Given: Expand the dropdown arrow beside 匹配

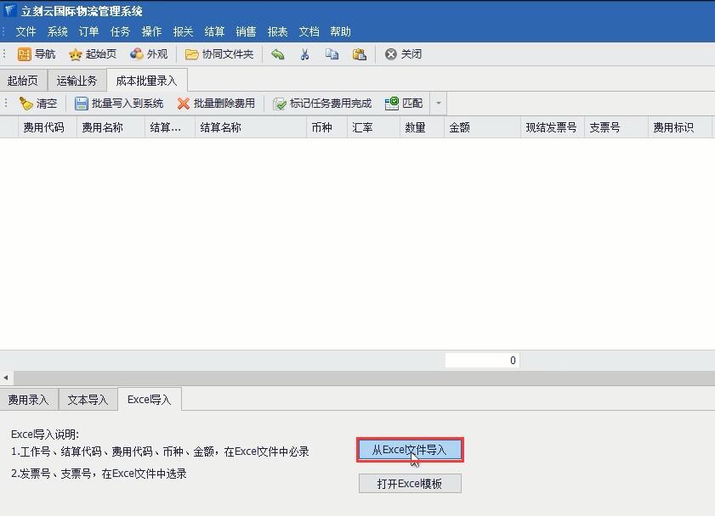Looking at the screenshot, I should coord(438,104).
